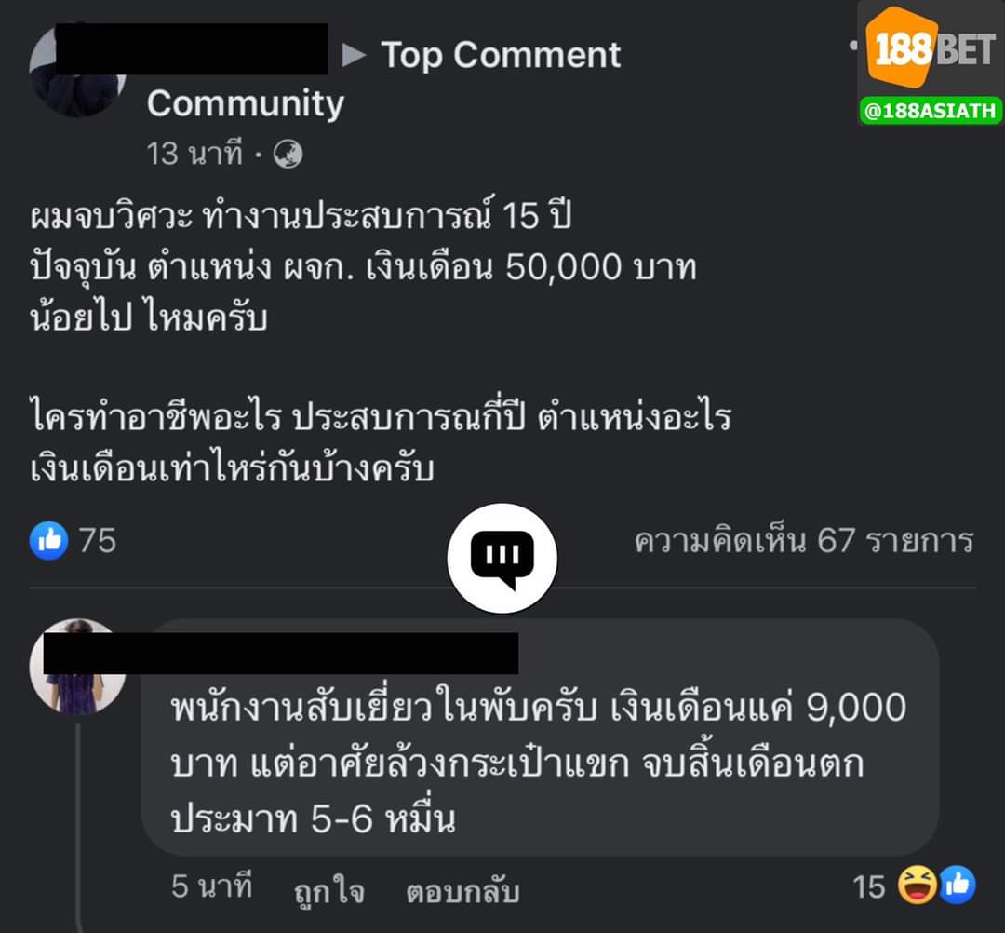Screen dimensions: 1005x933
Task: Open the commenter's profile picture
Action: 77,667
